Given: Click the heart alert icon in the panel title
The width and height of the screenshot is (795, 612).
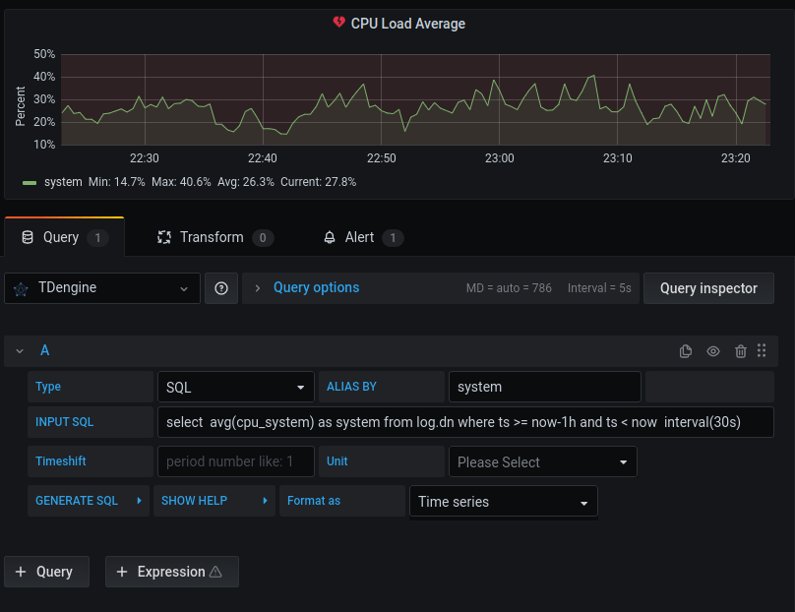Looking at the screenshot, I should pos(341,24).
